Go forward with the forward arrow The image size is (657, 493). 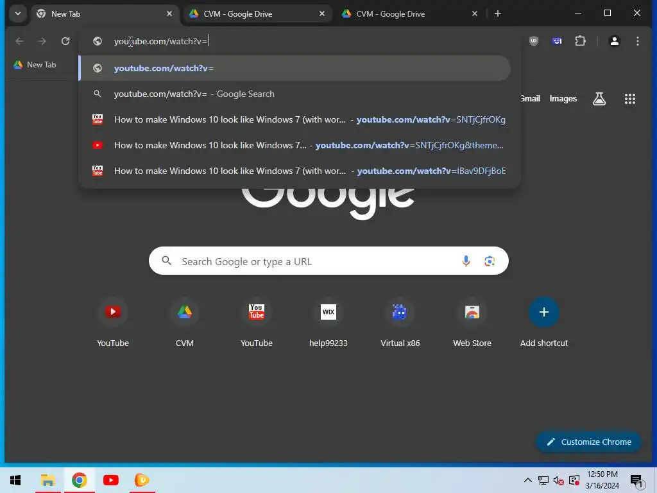coord(42,41)
